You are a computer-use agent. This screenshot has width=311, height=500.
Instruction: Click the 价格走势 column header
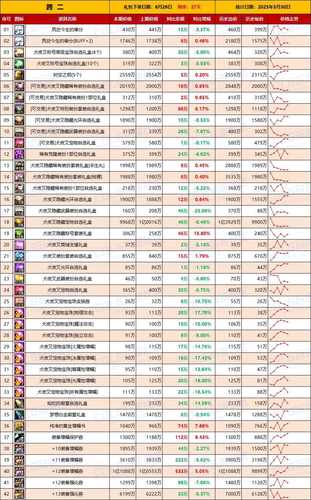pos(289,19)
